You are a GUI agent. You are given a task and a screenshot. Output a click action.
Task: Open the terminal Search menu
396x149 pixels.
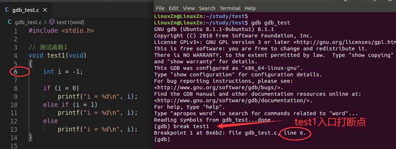pyautogui.click(x=207, y=8)
